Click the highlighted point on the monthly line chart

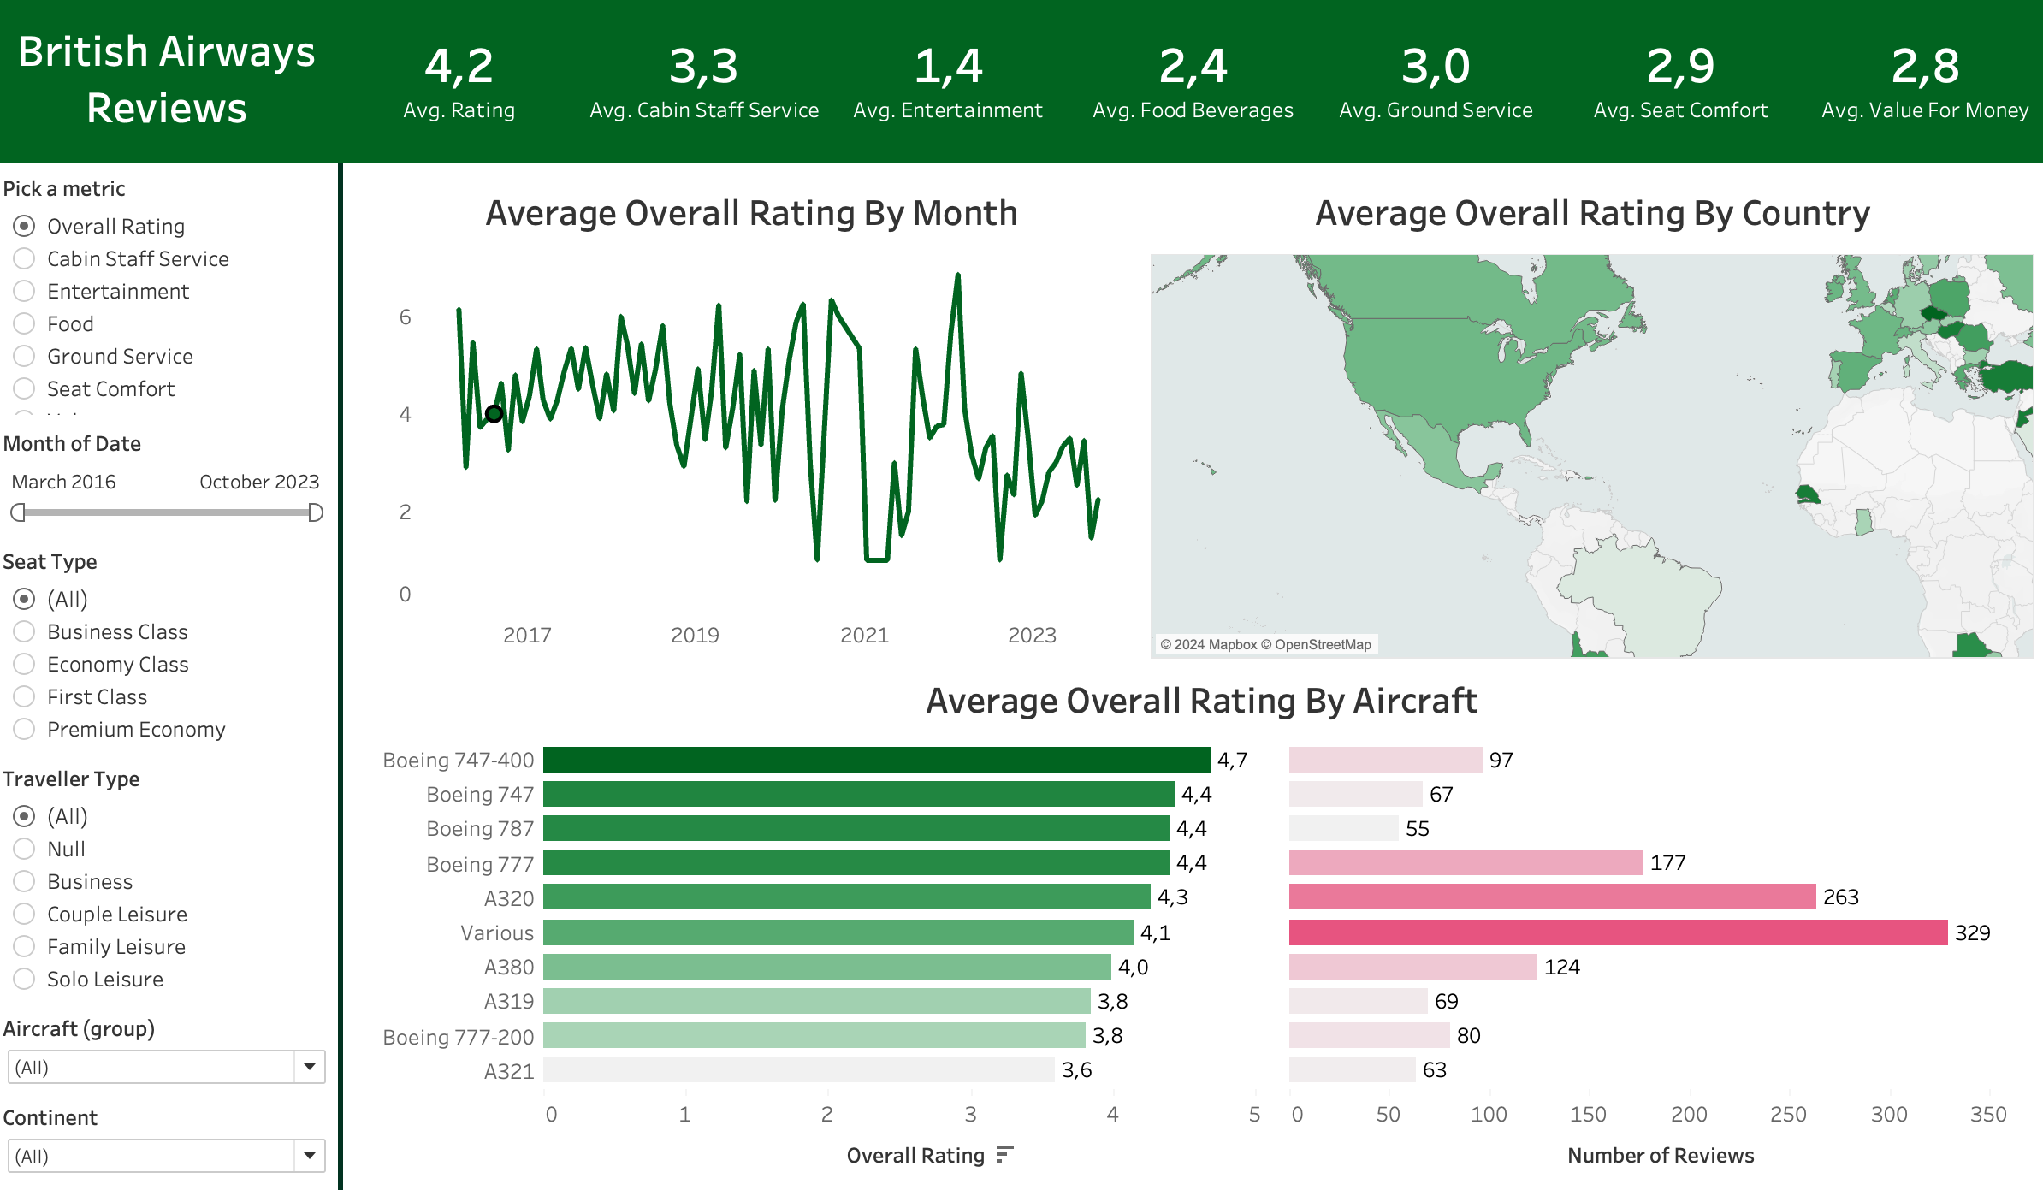click(x=494, y=414)
